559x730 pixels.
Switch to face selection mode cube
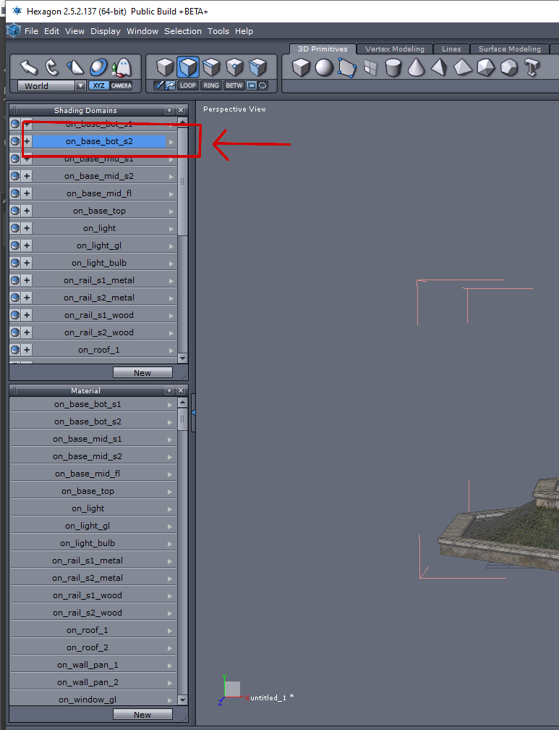click(188, 67)
